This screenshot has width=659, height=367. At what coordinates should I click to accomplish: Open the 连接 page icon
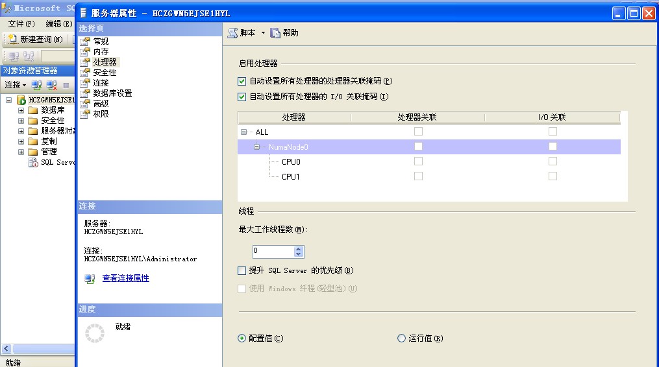tap(85, 83)
